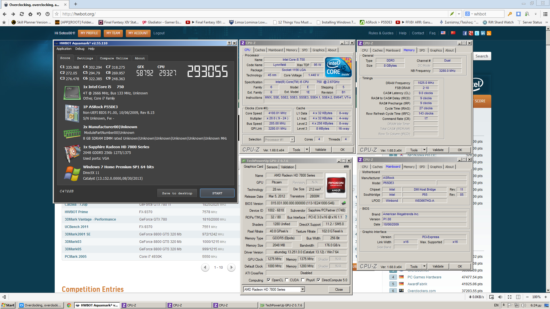The image size is (550, 309).
Task: Open address bar history dropdown arrow
Action: pyautogui.click(x=459, y=14)
